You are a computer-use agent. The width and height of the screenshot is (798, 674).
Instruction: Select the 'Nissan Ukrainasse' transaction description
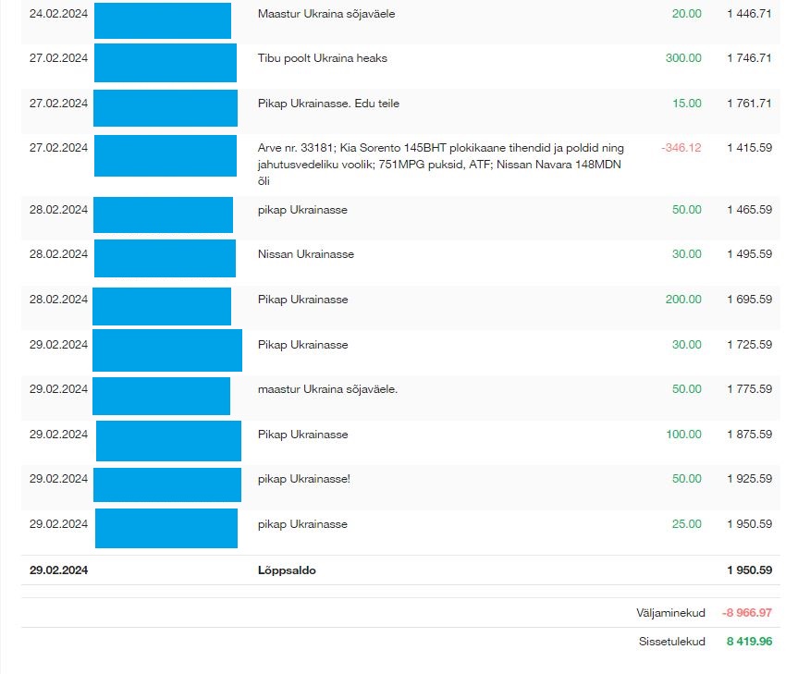[305, 254]
